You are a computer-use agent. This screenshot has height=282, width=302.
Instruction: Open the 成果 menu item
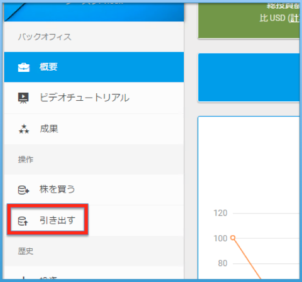coord(94,129)
